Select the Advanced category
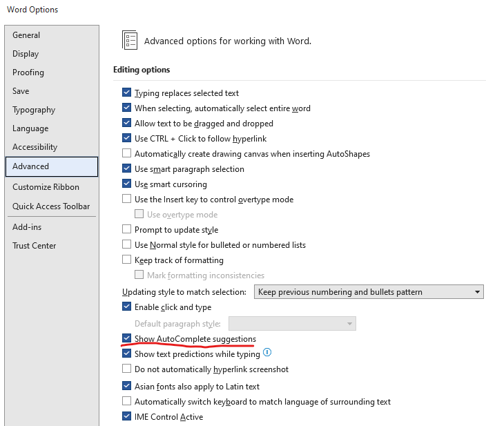Viewport: 486px width, 426px height. (x=52, y=166)
